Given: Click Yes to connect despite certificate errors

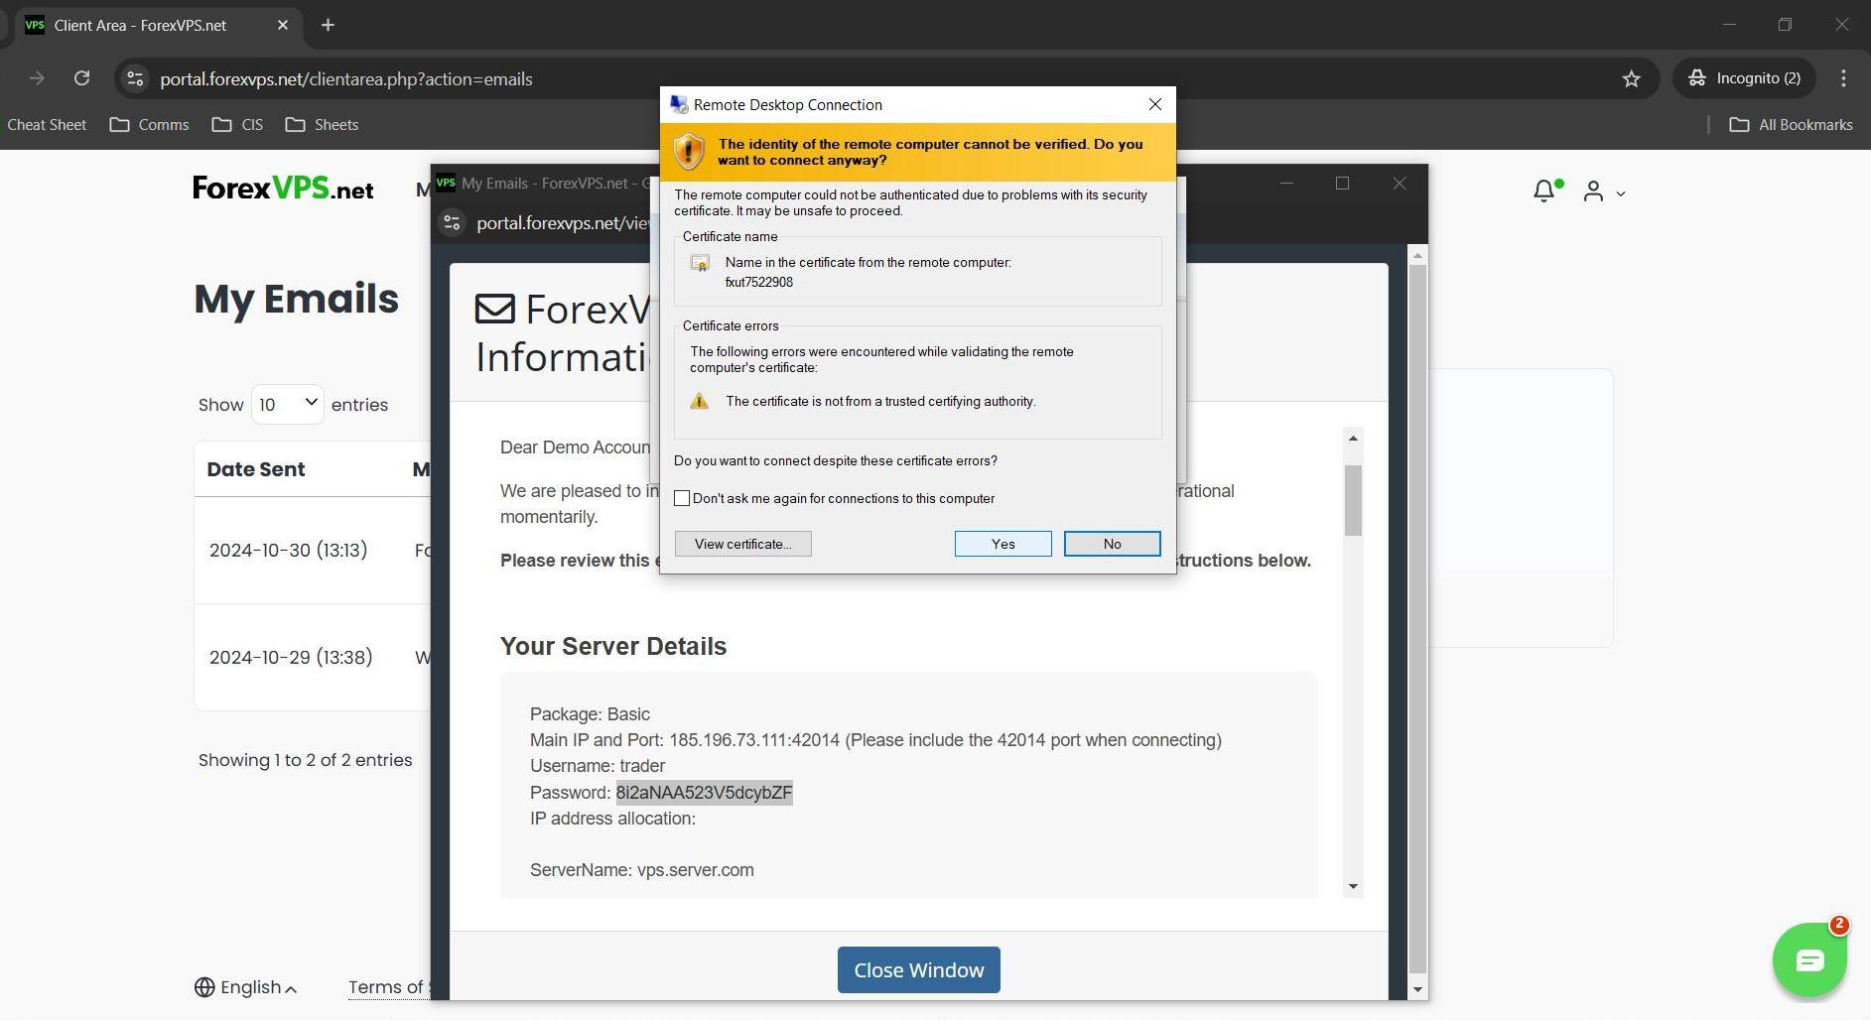Looking at the screenshot, I should click(x=1002, y=544).
